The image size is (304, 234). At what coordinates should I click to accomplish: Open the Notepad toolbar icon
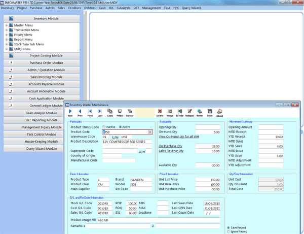[189, 112]
